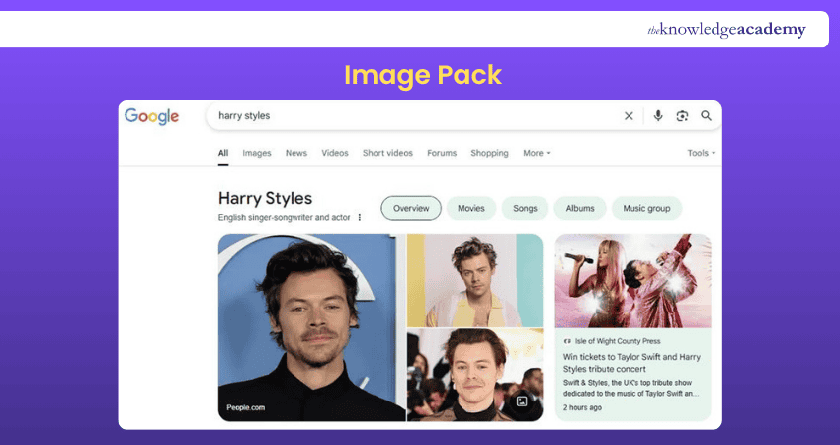Click the Knowledge Academy logo

[727, 30]
